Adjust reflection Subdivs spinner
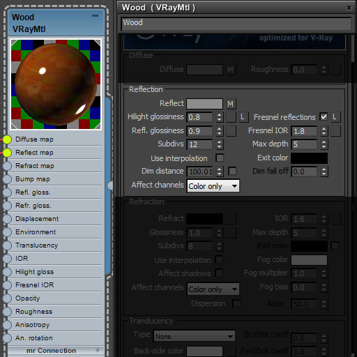The width and height of the screenshot is (357, 357). click(219, 144)
